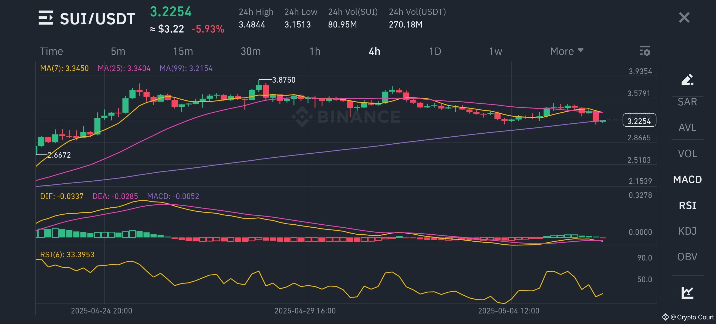Choose the 30m timeframe

click(x=251, y=51)
